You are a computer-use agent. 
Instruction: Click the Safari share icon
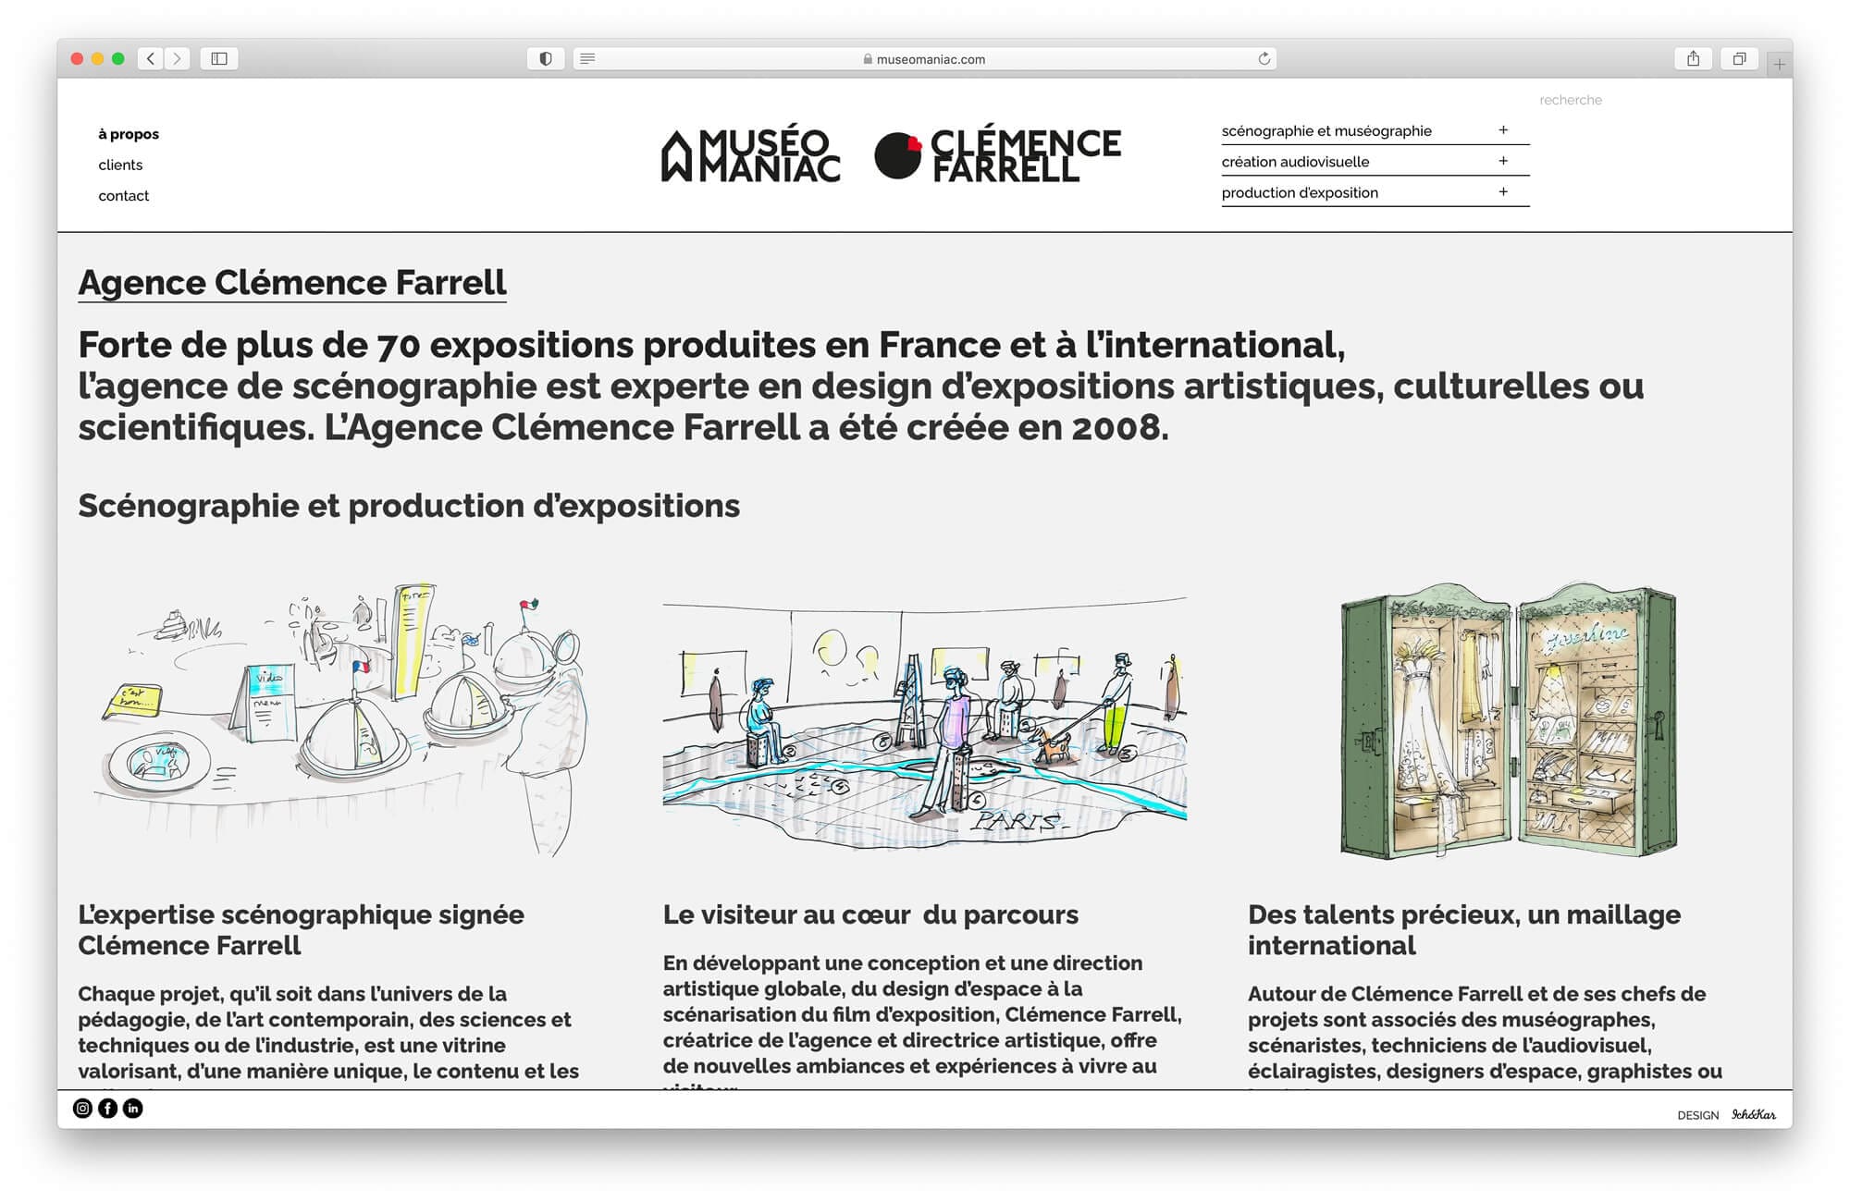(1693, 58)
